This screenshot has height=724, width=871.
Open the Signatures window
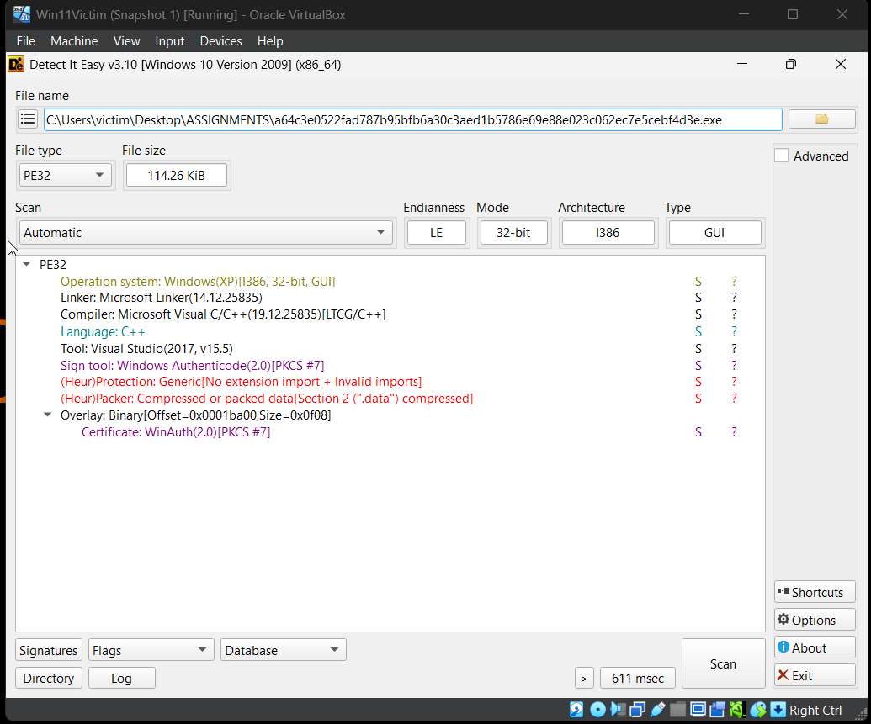pyautogui.click(x=48, y=649)
